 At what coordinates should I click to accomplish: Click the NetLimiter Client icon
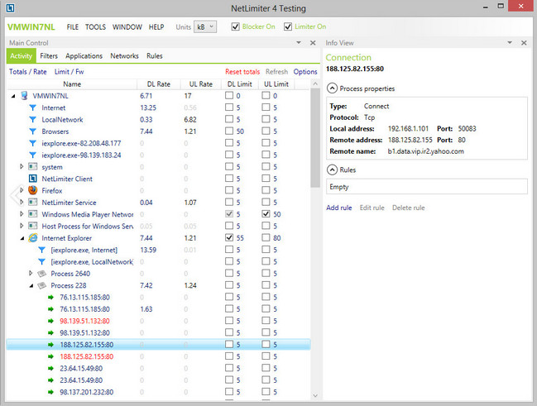[33, 179]
